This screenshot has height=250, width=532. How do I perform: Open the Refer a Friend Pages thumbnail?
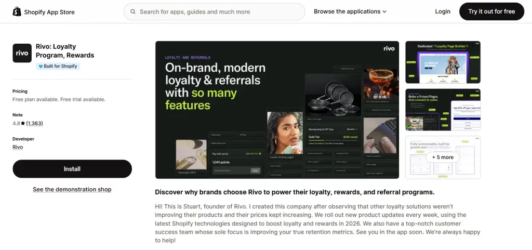(x=443, y=110)
